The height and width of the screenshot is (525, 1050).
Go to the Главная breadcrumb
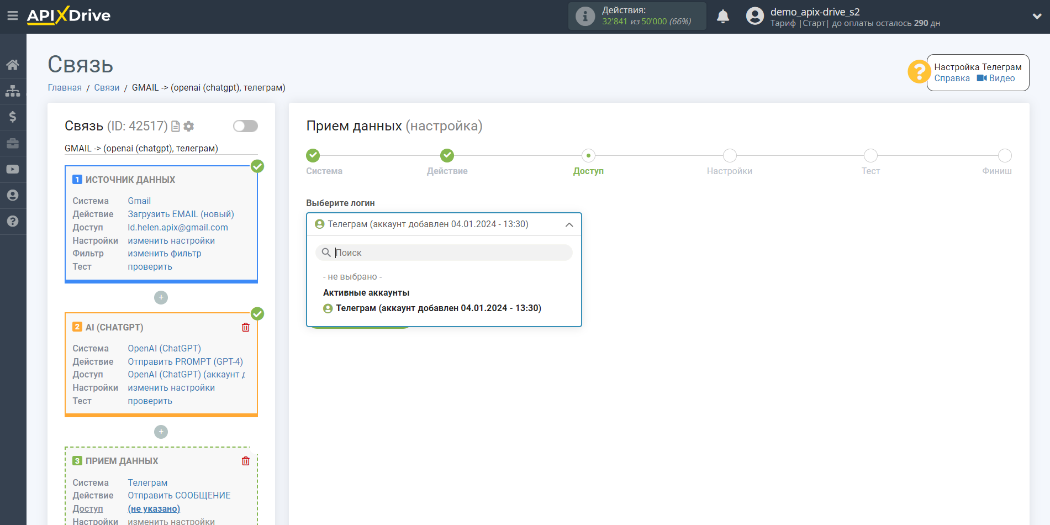pyautogui.click(x=65, y=87)
